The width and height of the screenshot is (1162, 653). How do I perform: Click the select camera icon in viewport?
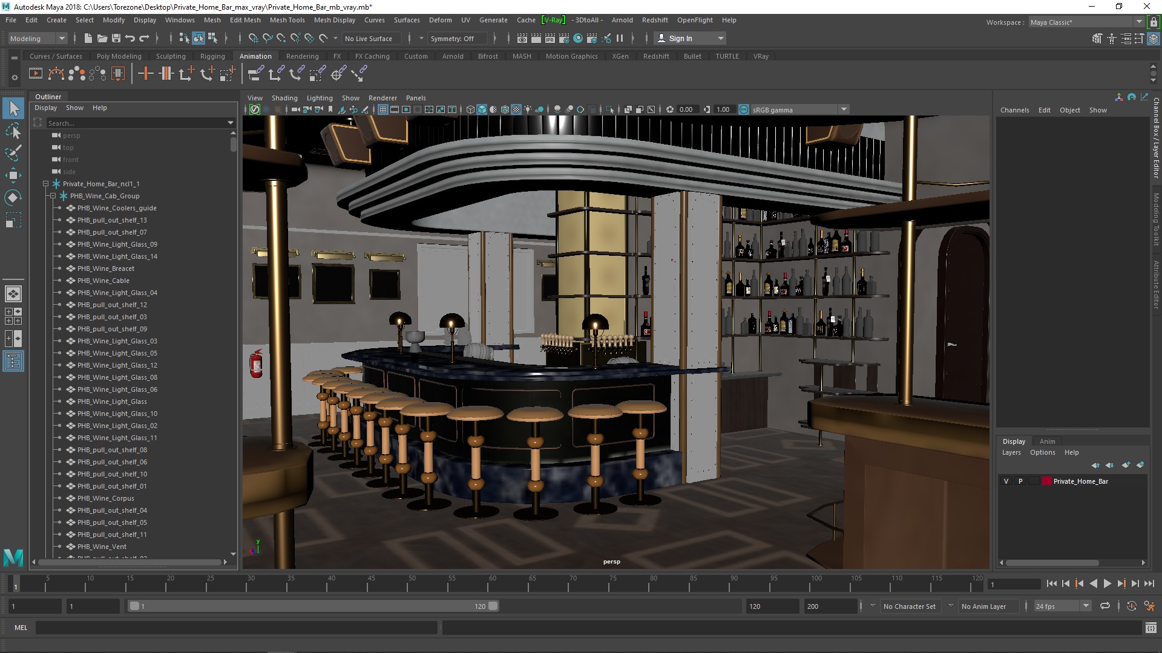(x=295, y=109)
